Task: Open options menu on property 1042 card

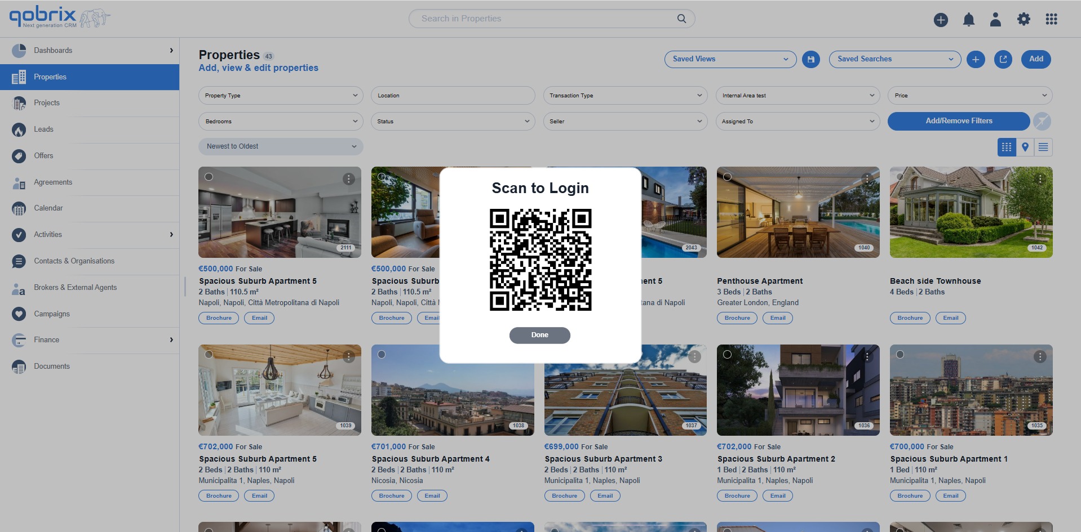Action: click(x=1040, y=179)
